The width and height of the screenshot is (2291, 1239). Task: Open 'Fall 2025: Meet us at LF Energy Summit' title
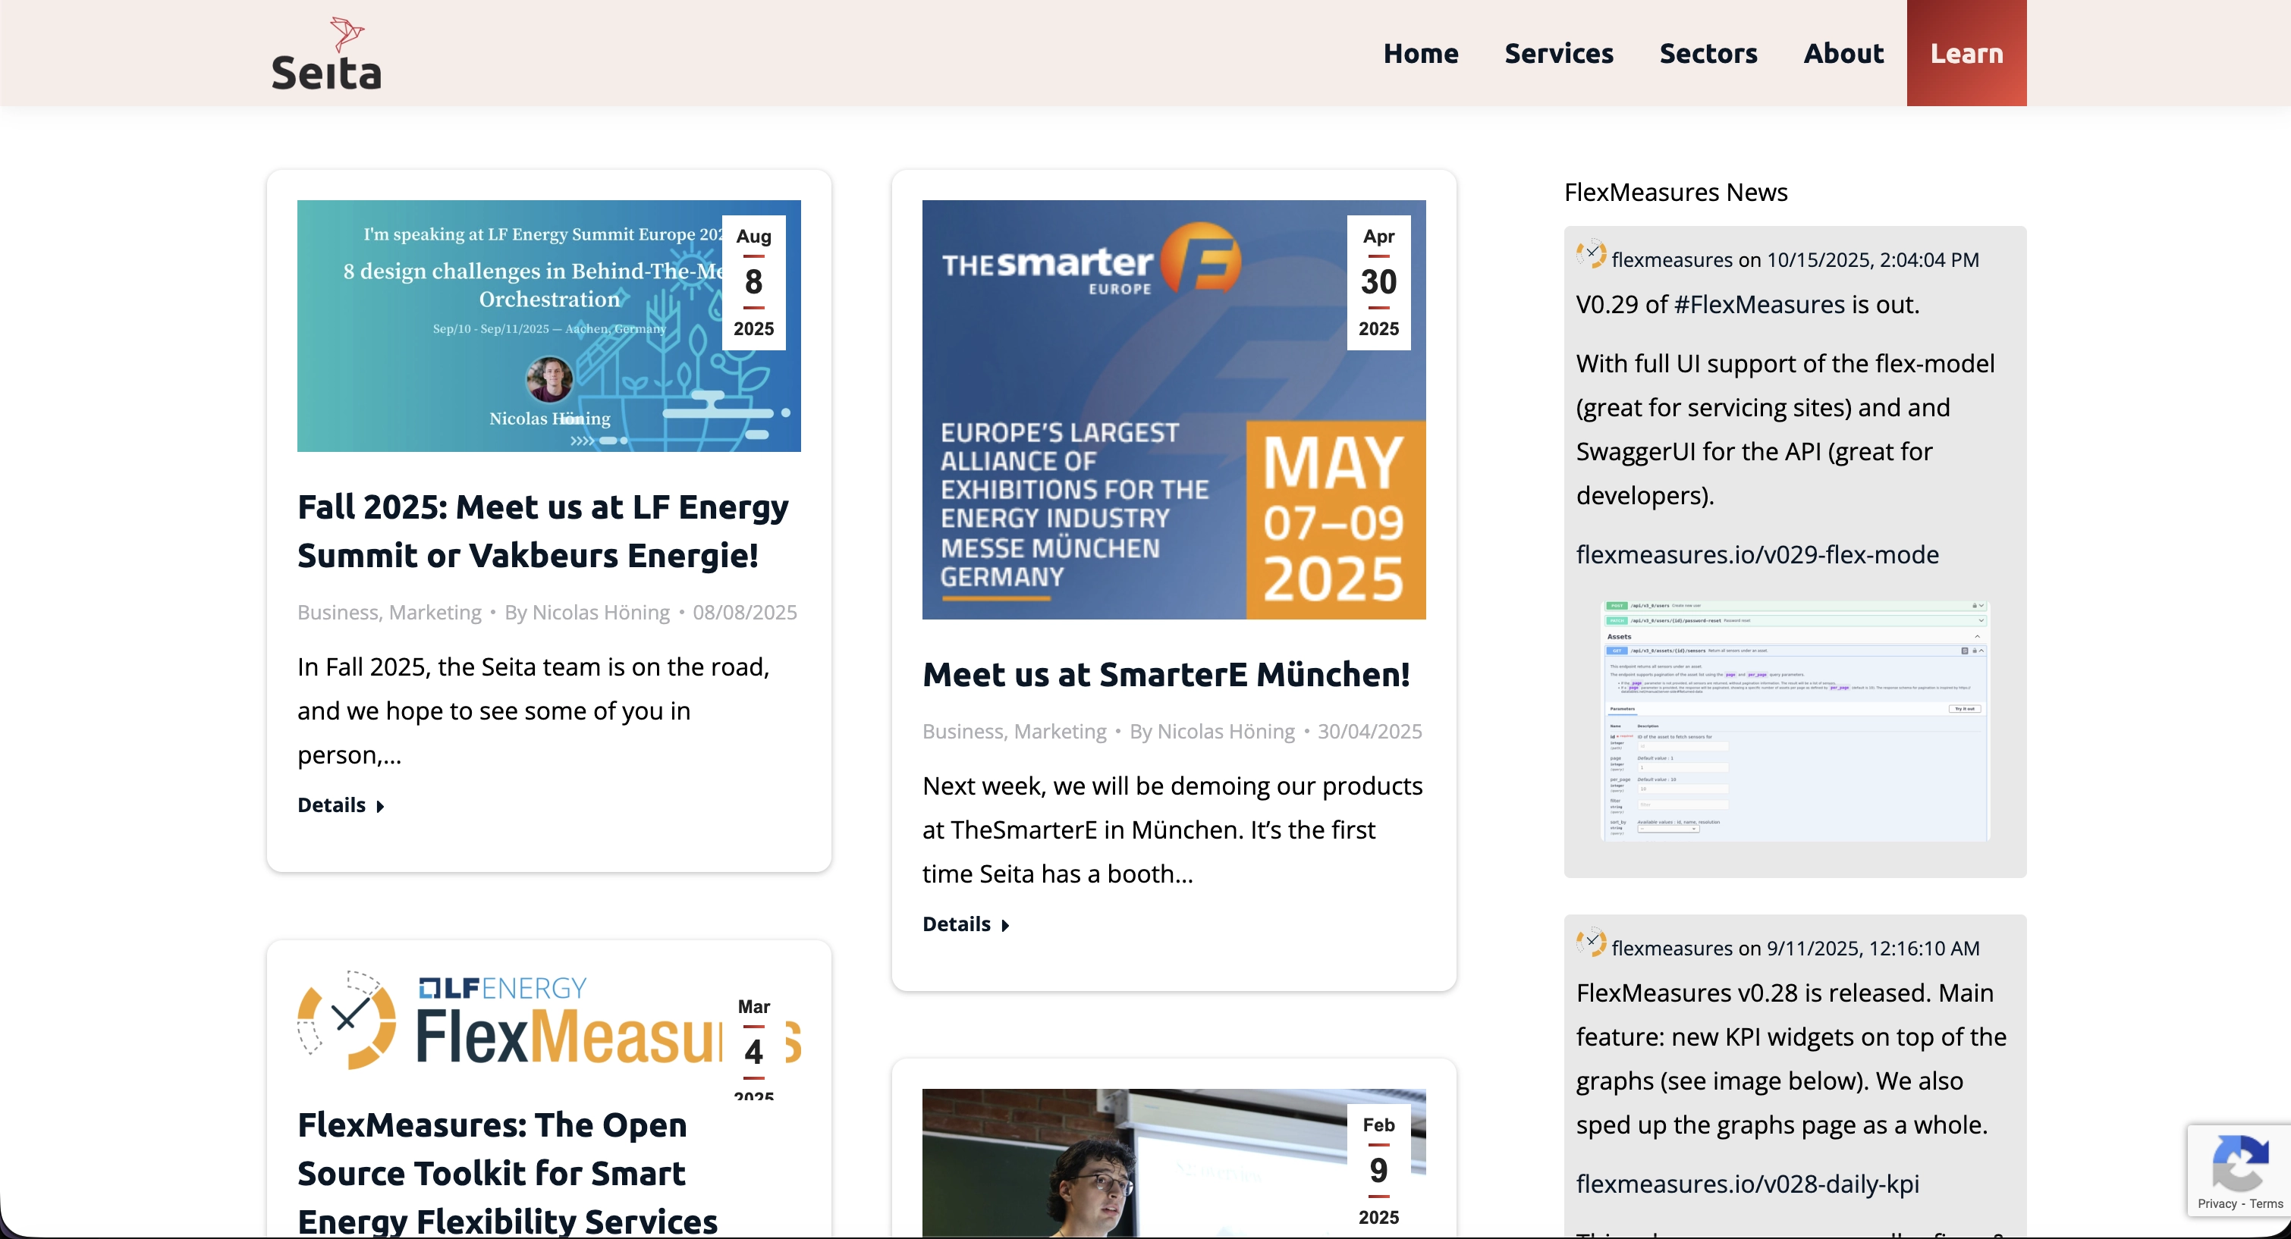542,531
